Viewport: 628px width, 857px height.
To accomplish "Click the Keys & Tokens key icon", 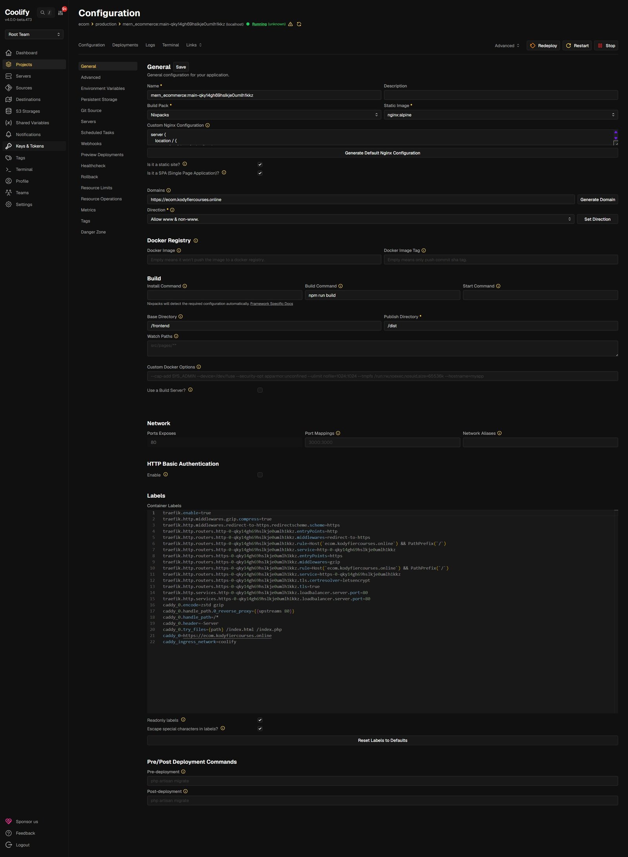I will (9, 146).
